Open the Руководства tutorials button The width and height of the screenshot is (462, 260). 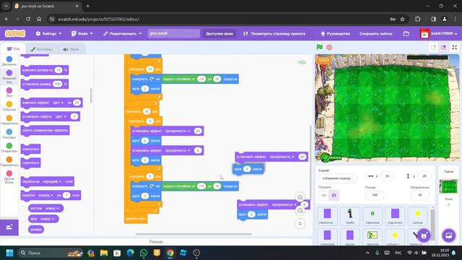click(x=335, y=34)
